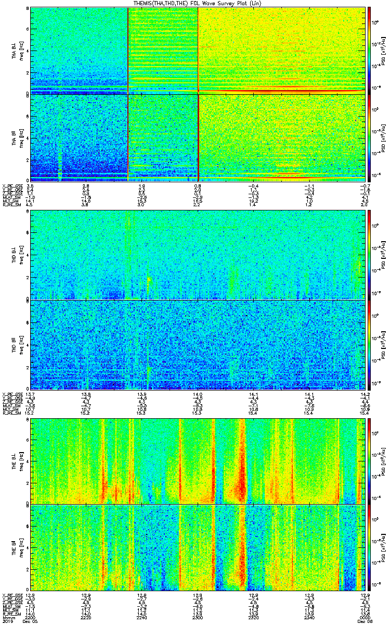Click the color bar beside THD BL panel
The height and width of the screenshot is (625, 390).
369,255
